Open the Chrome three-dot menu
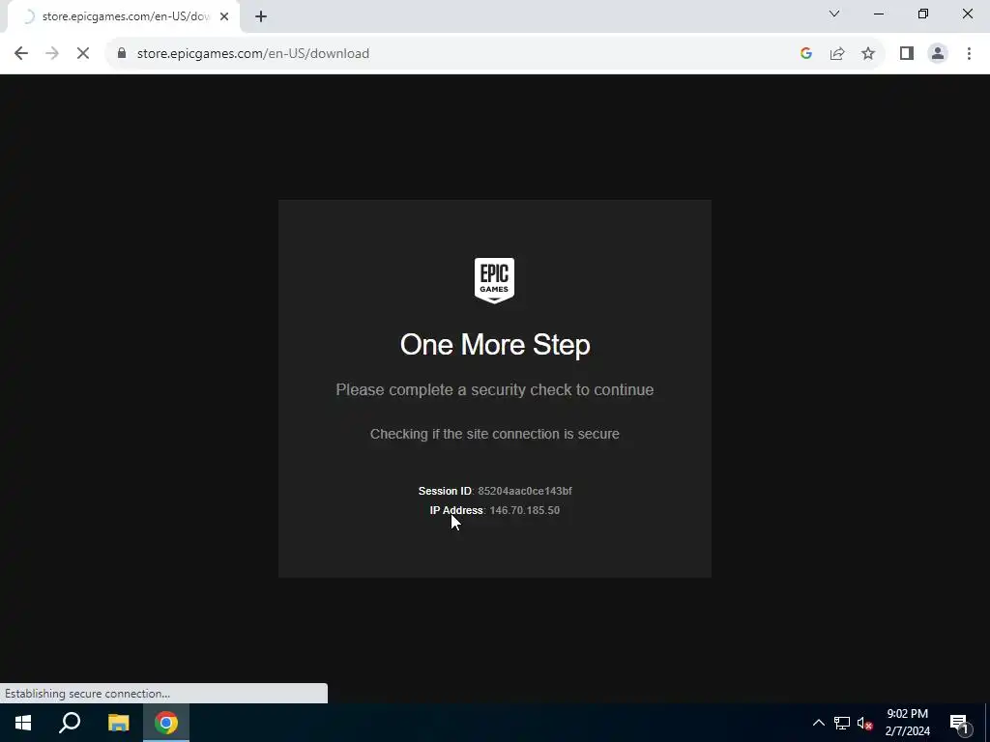This screenshot has width=990, height=742. 969,54
